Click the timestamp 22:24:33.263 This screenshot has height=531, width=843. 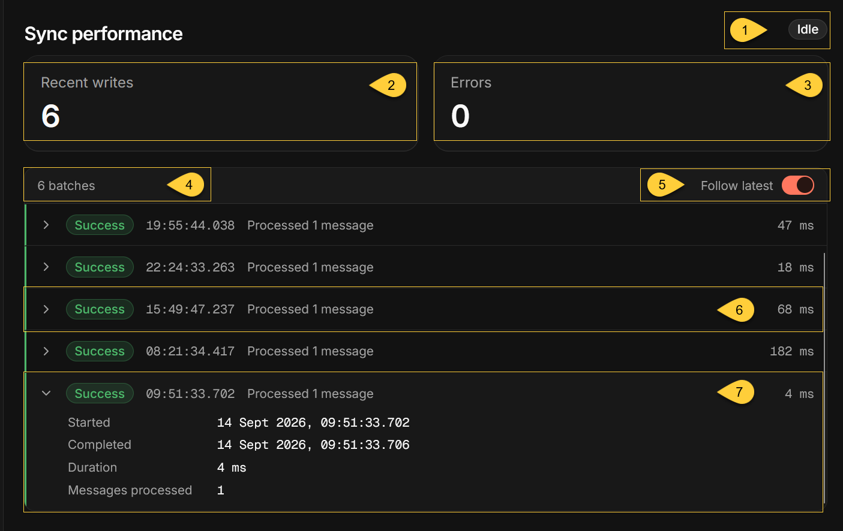point(190,267)
